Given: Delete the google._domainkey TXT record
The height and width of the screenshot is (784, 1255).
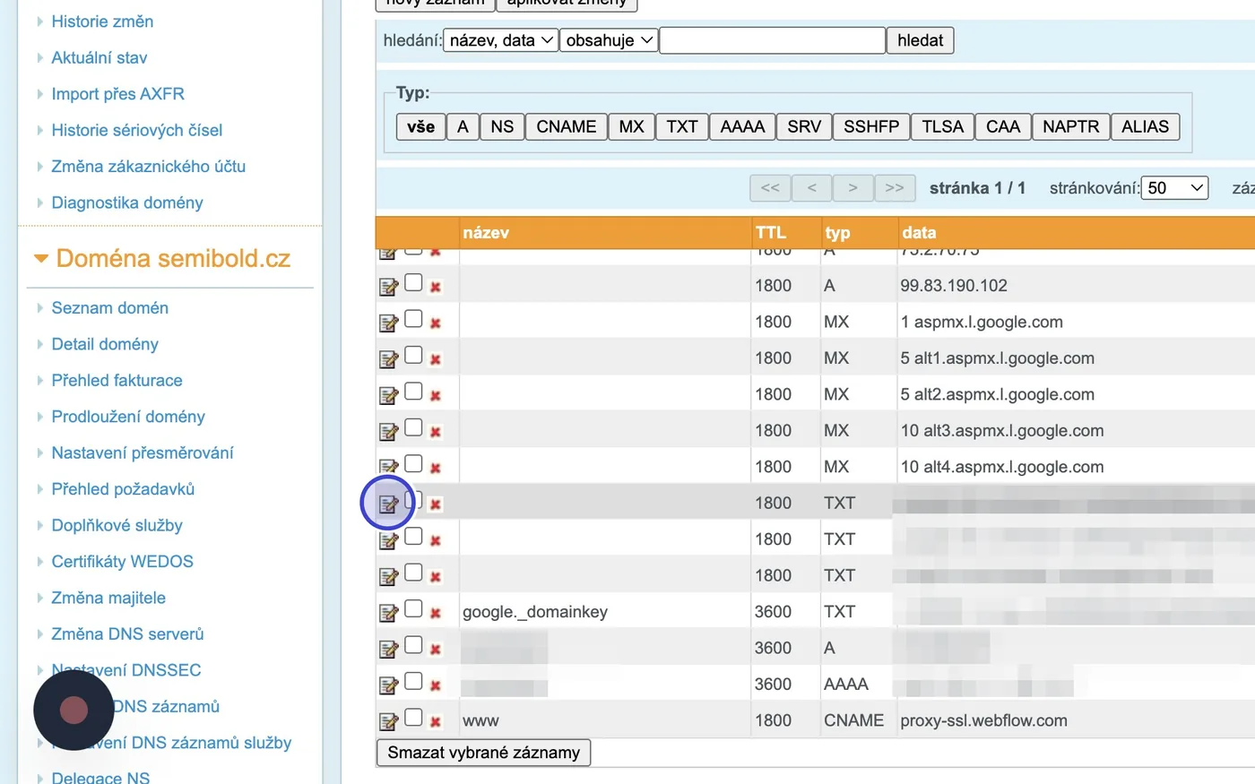Looking at the screenshot, I should tap(436, 614).
